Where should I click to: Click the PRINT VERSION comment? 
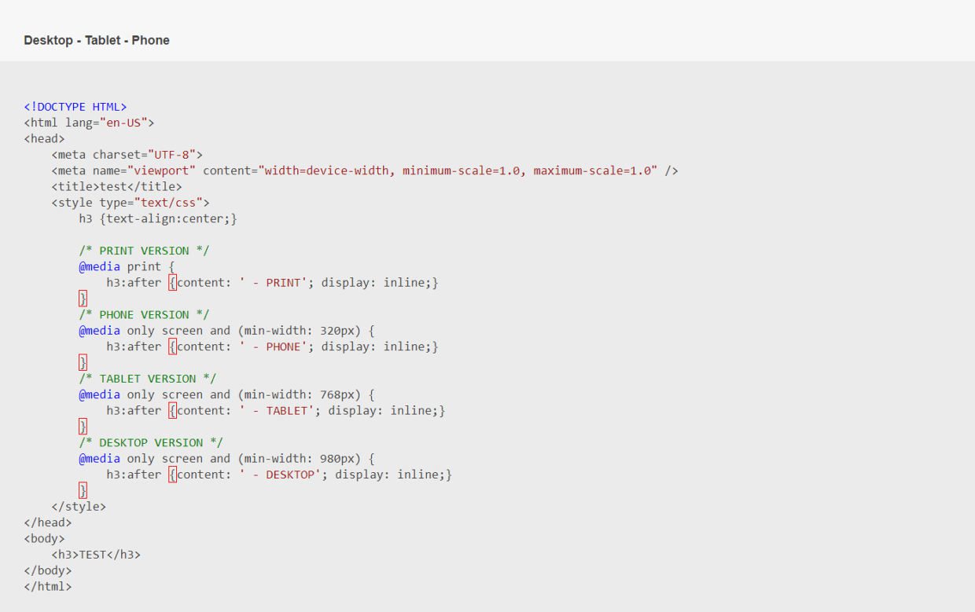[143, 250]
